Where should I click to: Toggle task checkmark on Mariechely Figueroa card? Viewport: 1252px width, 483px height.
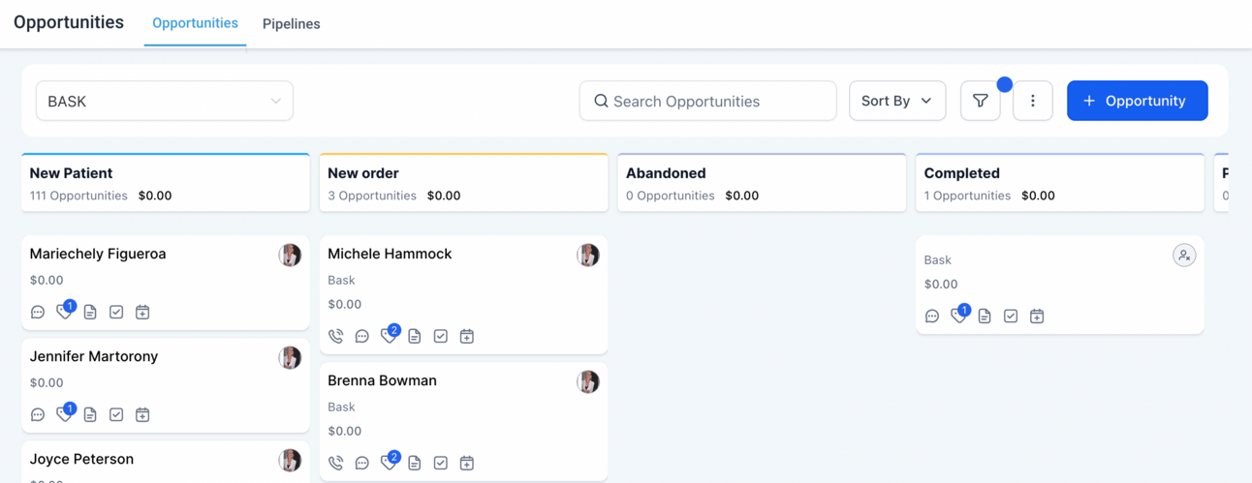116,312
